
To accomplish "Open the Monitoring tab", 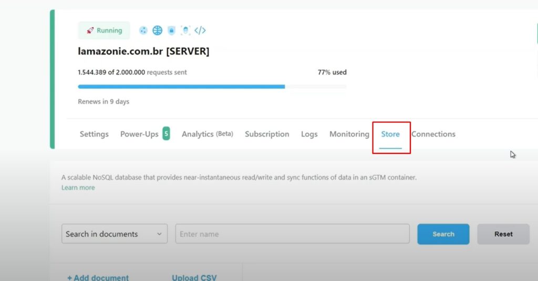I will coord(349,134).
